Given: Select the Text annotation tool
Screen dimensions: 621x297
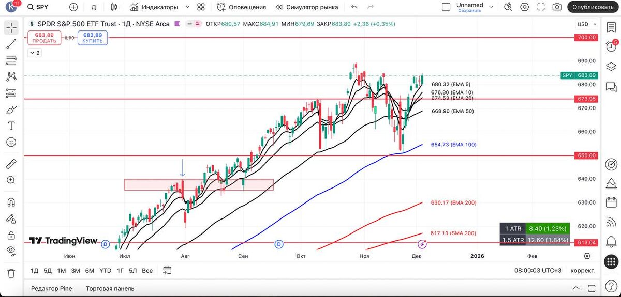Looking at the screenshot, I should 11,126.
